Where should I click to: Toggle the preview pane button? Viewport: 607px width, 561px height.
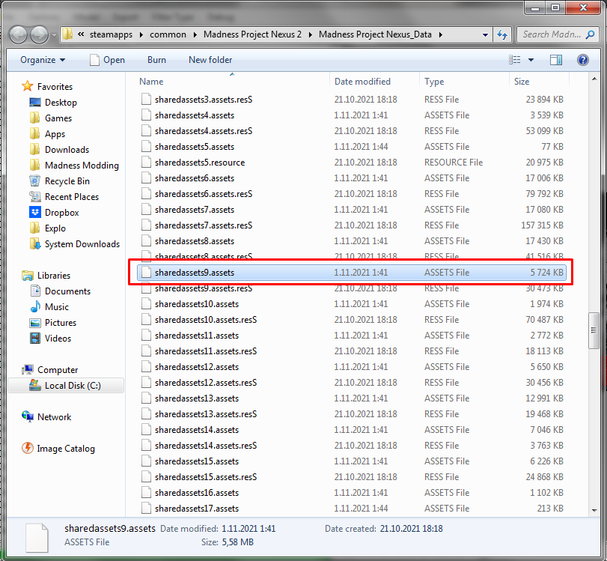tap(556, 60)
